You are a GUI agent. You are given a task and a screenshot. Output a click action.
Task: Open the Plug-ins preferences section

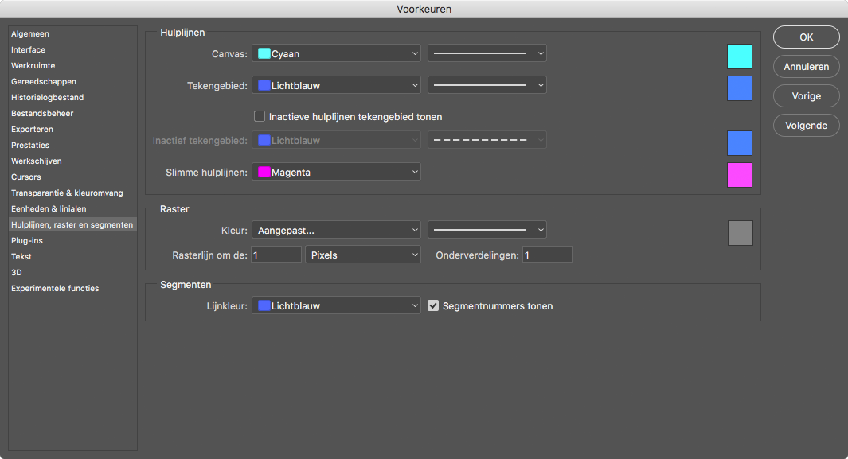click(27, 241)
